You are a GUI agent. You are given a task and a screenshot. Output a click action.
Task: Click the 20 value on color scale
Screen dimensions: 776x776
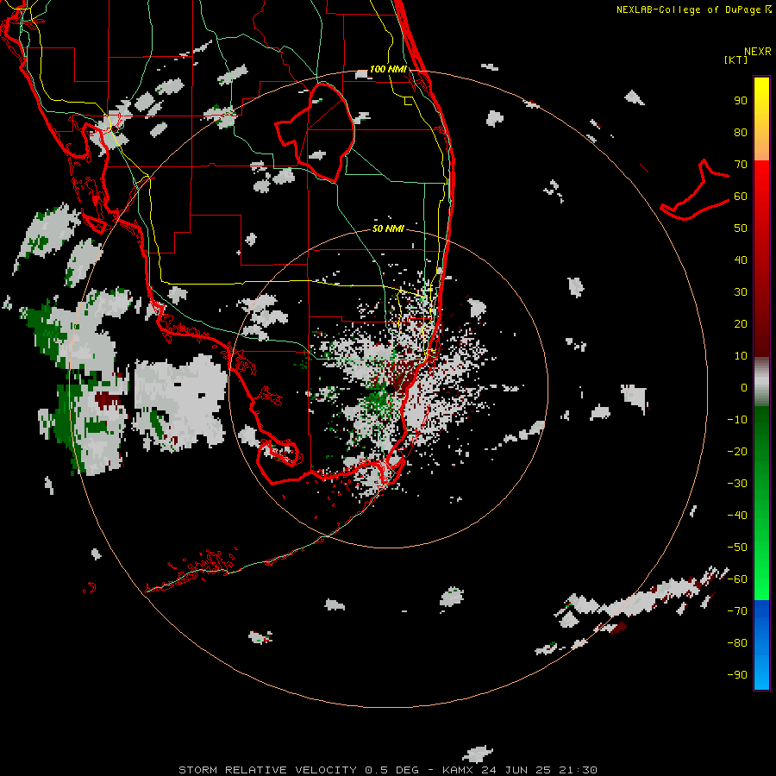(741, 323)
